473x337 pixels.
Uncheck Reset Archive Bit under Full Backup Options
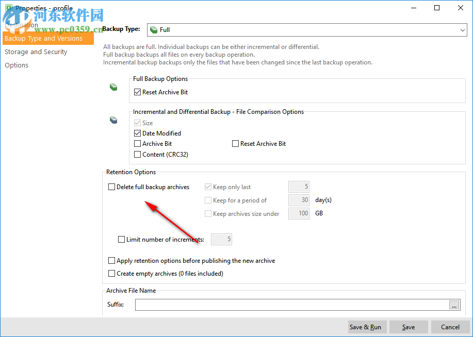137,92
